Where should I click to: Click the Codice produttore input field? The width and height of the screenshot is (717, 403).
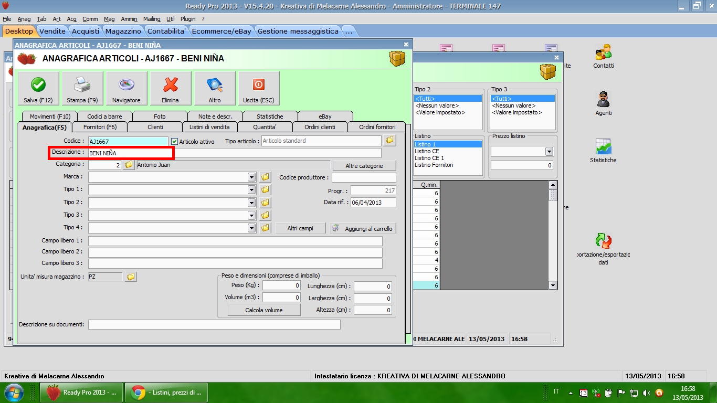pos(364,178)
